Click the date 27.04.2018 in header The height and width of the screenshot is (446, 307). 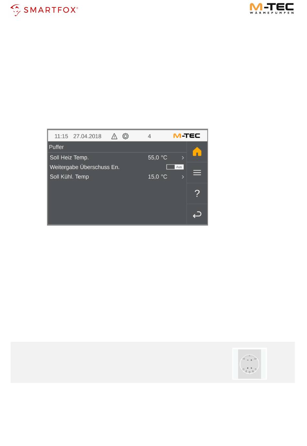click(87, 136)
